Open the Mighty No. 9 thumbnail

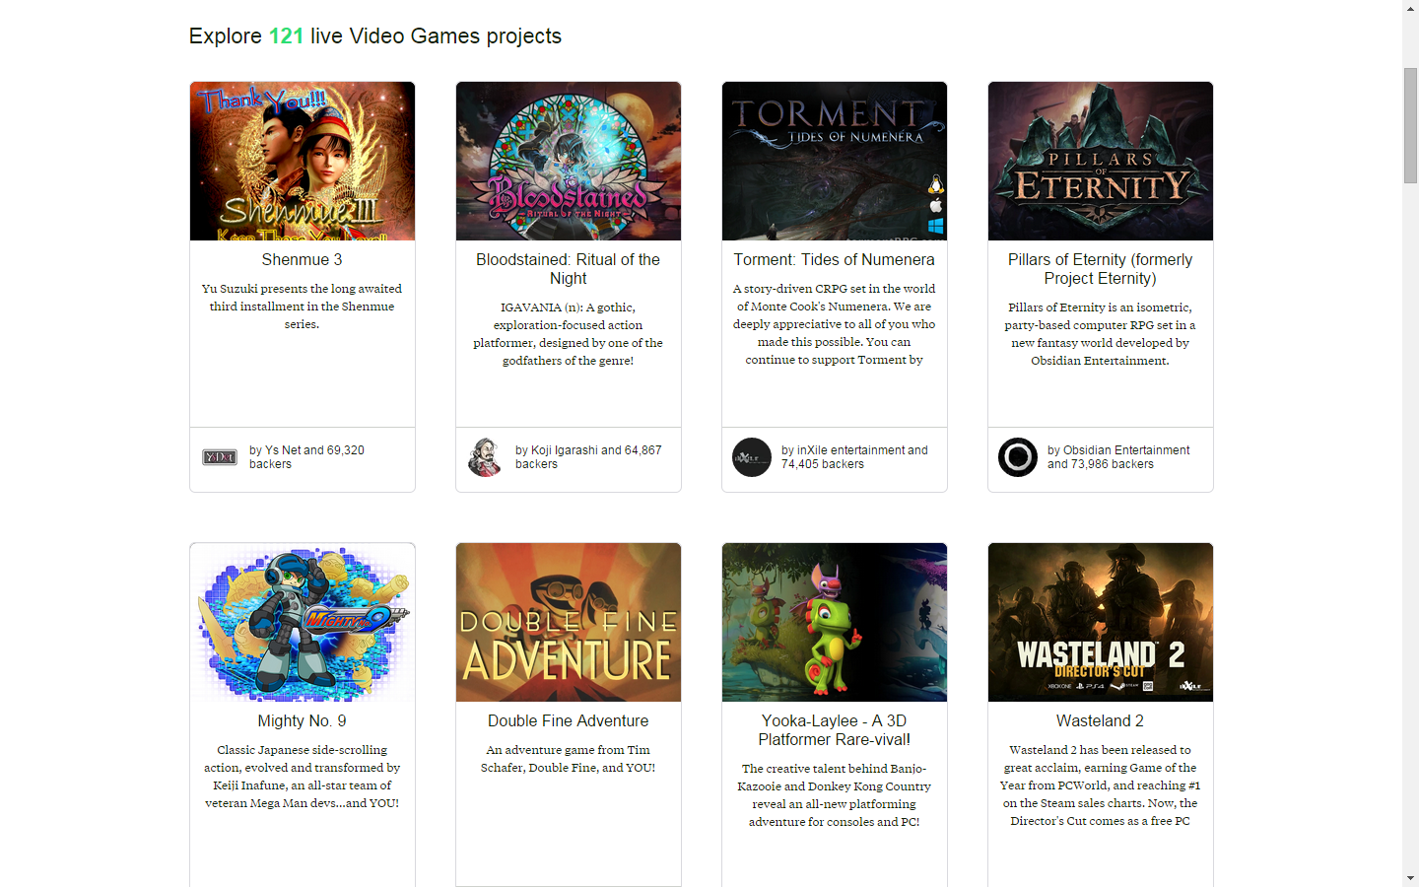tap(303, 622)
